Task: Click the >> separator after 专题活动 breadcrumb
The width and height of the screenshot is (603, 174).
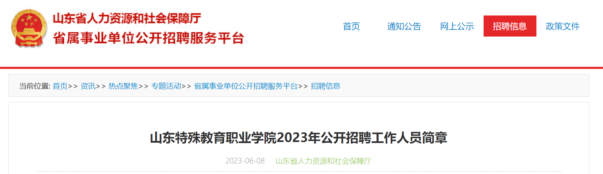Action: click(x=186, y=86)
